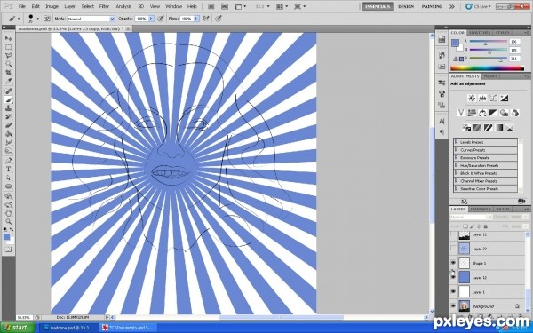The height and width of the screenshot is (333, 533).
Task: Expand Hue/Saturation Presets
Action: (x=457, y=165)
